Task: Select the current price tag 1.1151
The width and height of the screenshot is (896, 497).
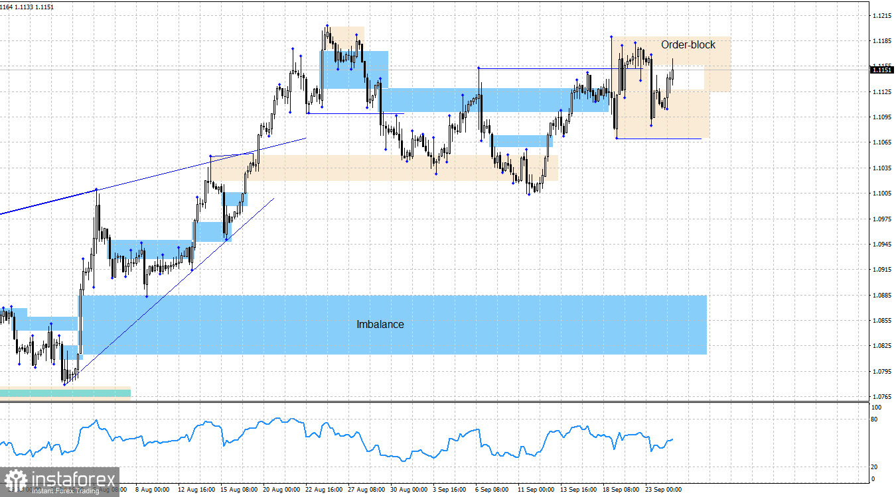Action: pyautogui.click(x=881, y=70)
